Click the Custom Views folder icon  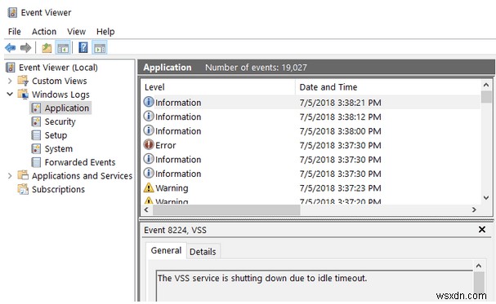pyautogui.click(x=23, y=81)
